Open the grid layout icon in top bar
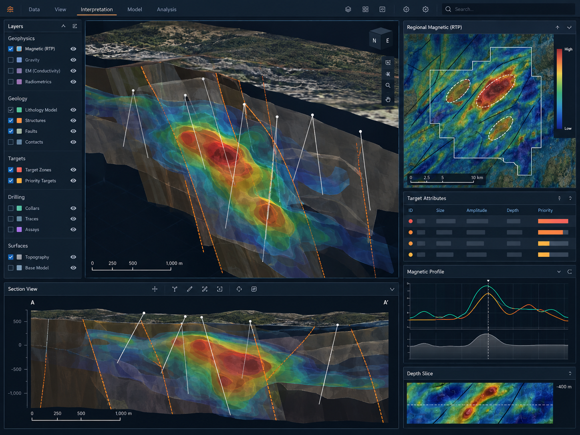 pyautogui.click(x=365, y=9)
